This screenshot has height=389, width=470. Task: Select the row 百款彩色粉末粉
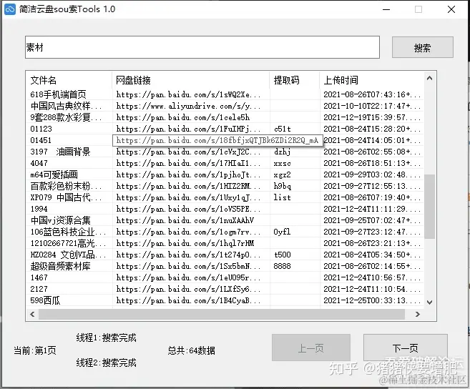225,186
